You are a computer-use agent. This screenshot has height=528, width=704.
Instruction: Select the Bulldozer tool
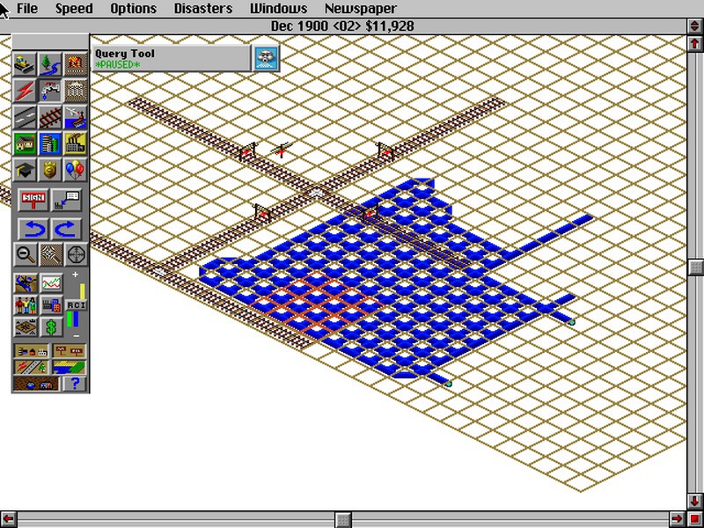coord(25,64)
